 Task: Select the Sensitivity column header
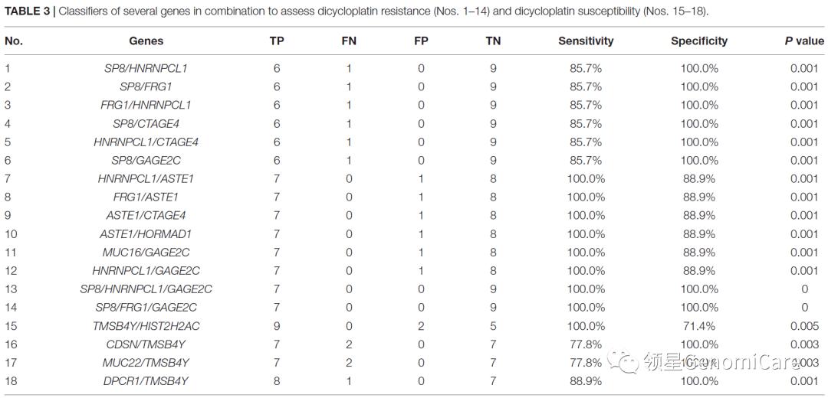tap(586, 41)
